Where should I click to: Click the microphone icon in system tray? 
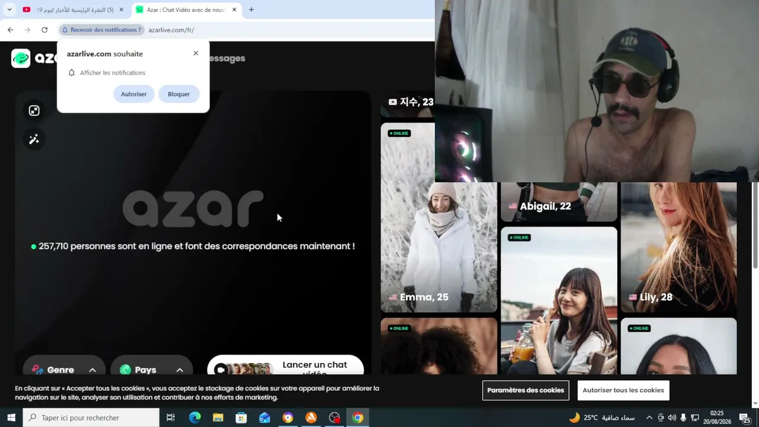pos(683,418)
